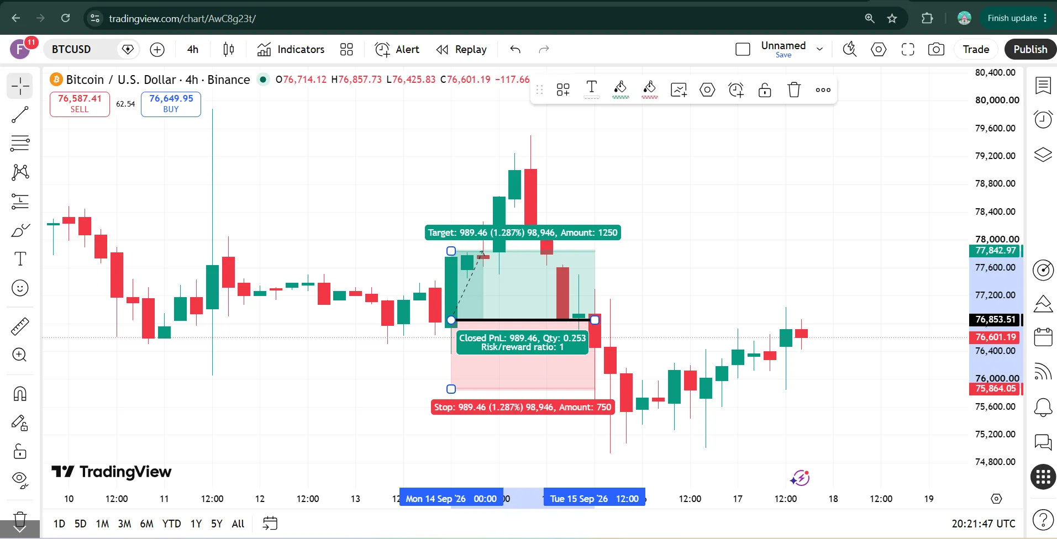Select the trend line drawing tool
The image size is (1057, 539).
(x=20, y=115)
